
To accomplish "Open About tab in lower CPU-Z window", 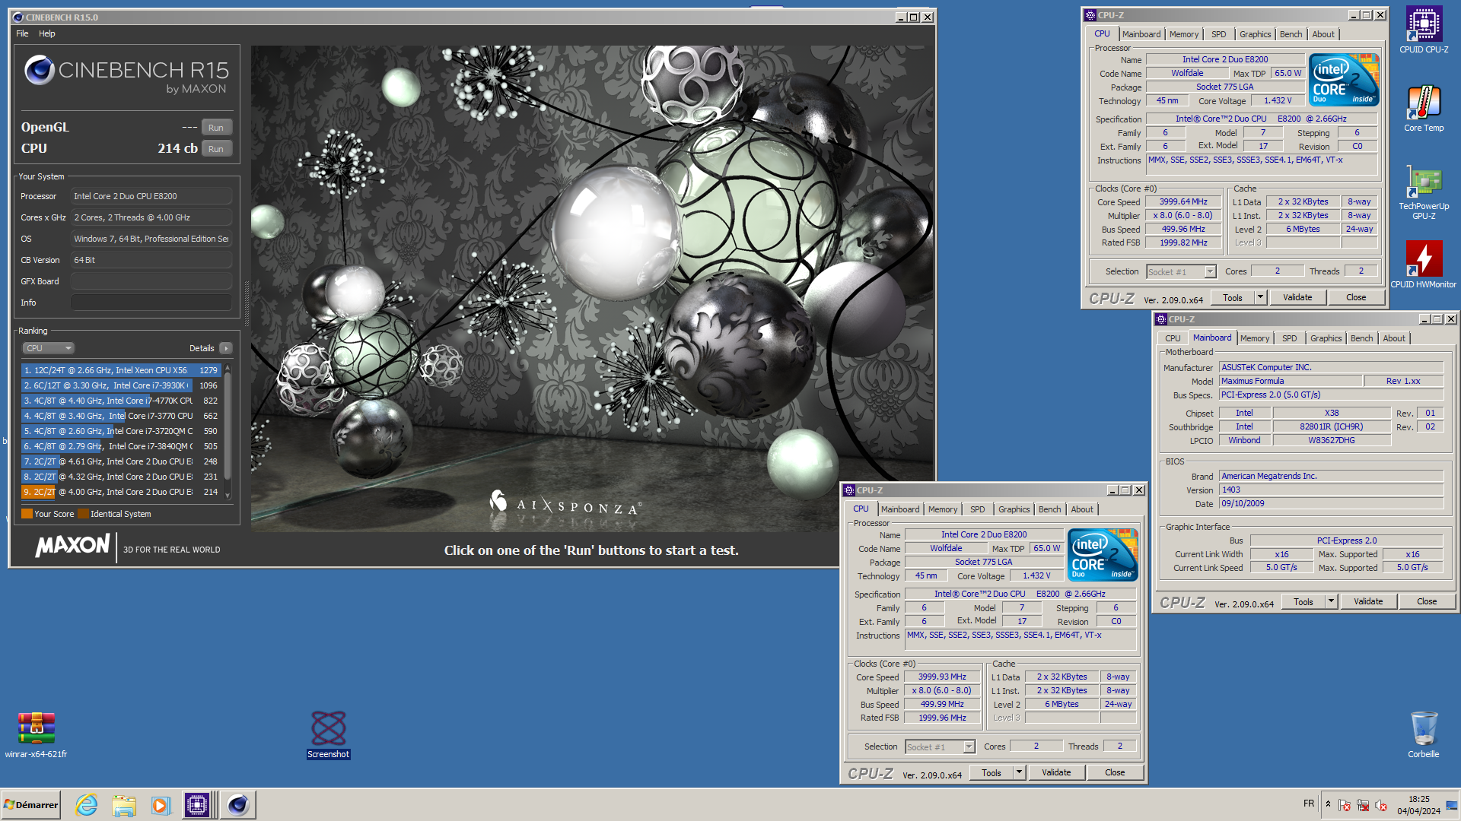I will coord(1081,509).
